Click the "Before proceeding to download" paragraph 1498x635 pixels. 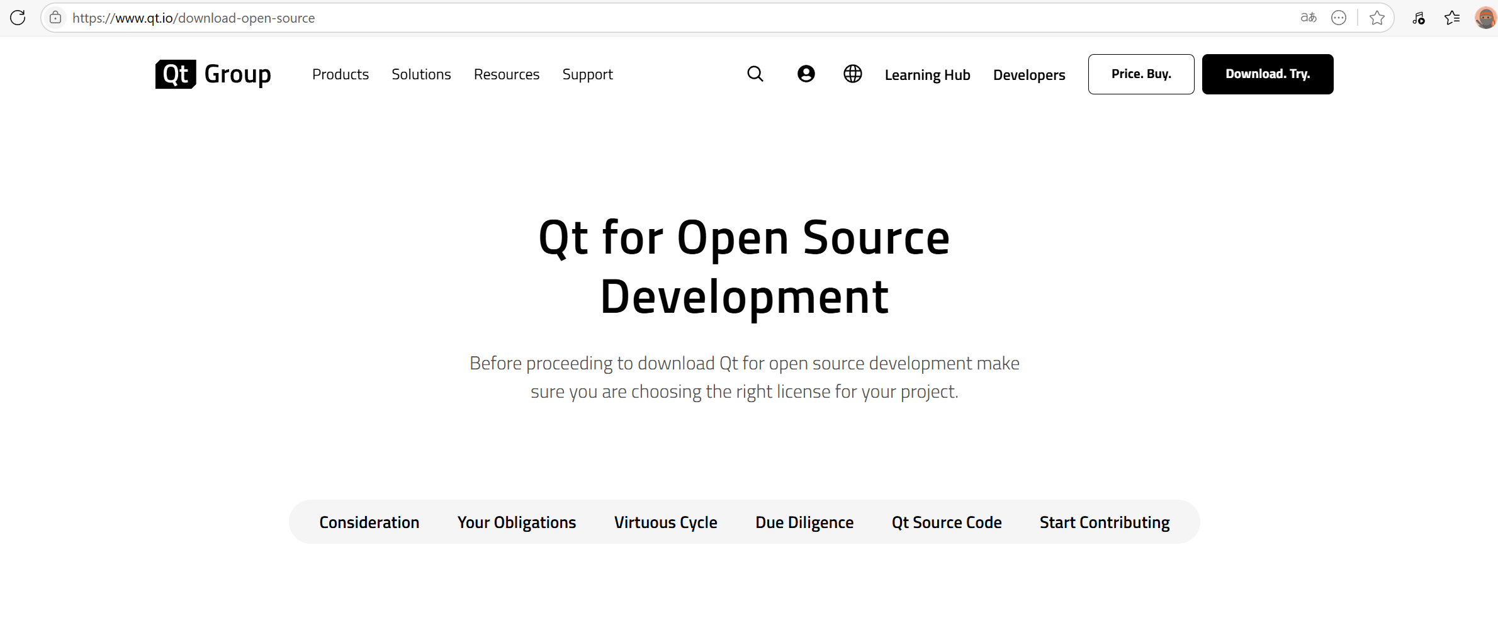(x=745, y=377)
